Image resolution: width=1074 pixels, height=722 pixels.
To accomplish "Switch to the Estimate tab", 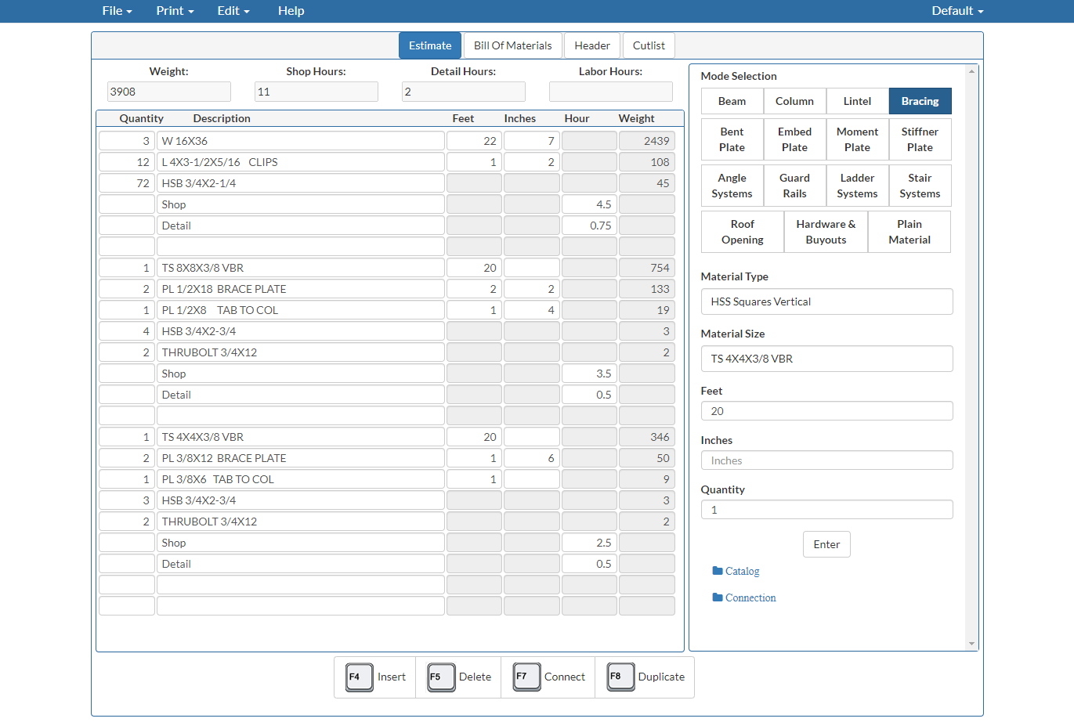I will tap(430, 45).
